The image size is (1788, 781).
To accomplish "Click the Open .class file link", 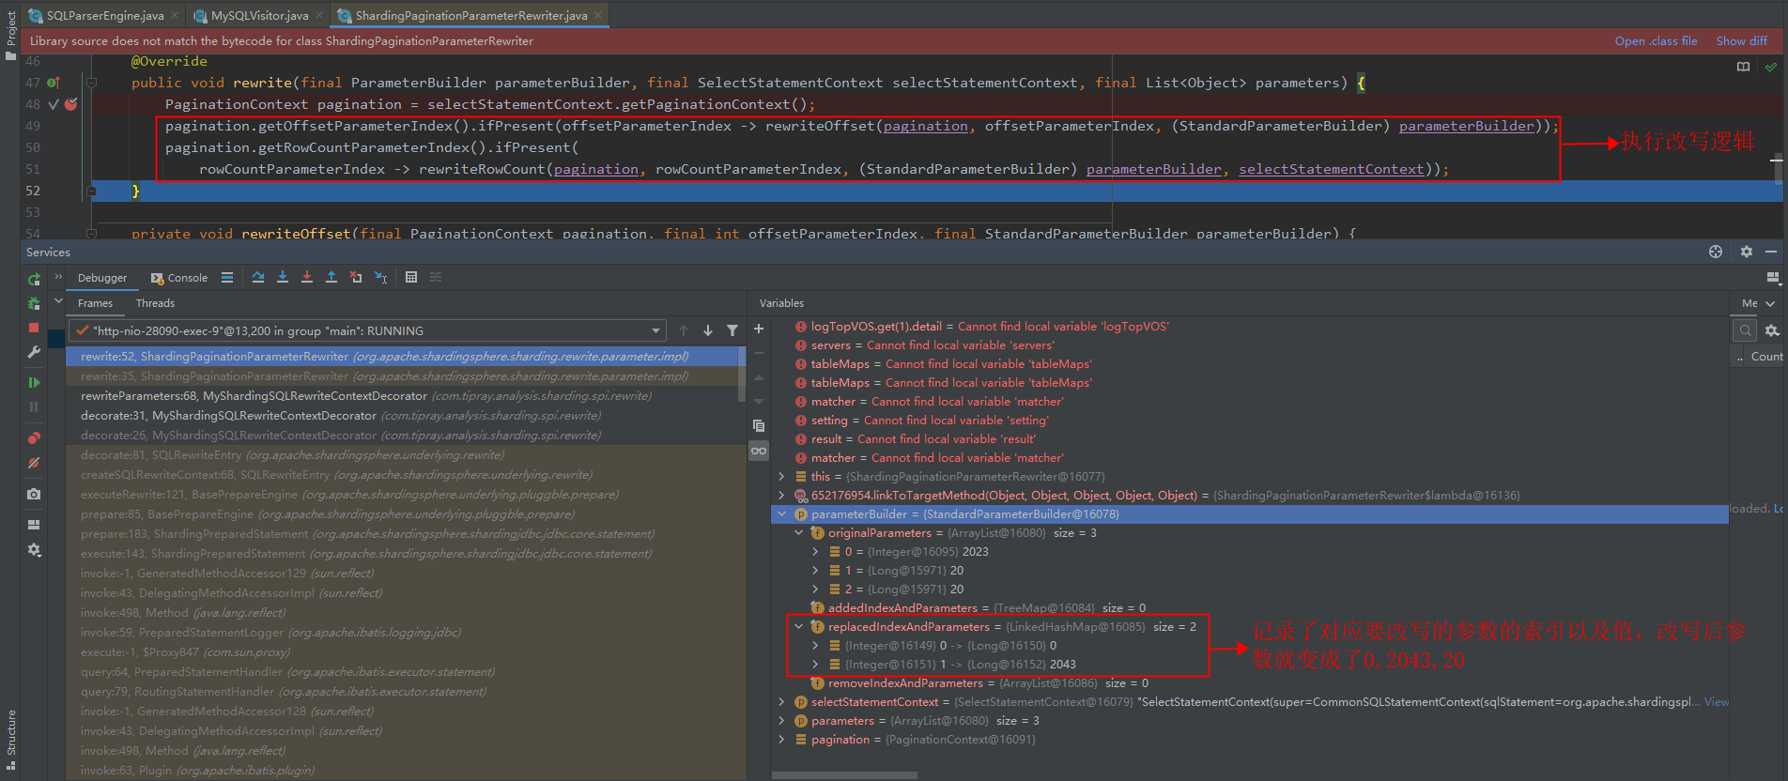I will (x=1656, y=41).
